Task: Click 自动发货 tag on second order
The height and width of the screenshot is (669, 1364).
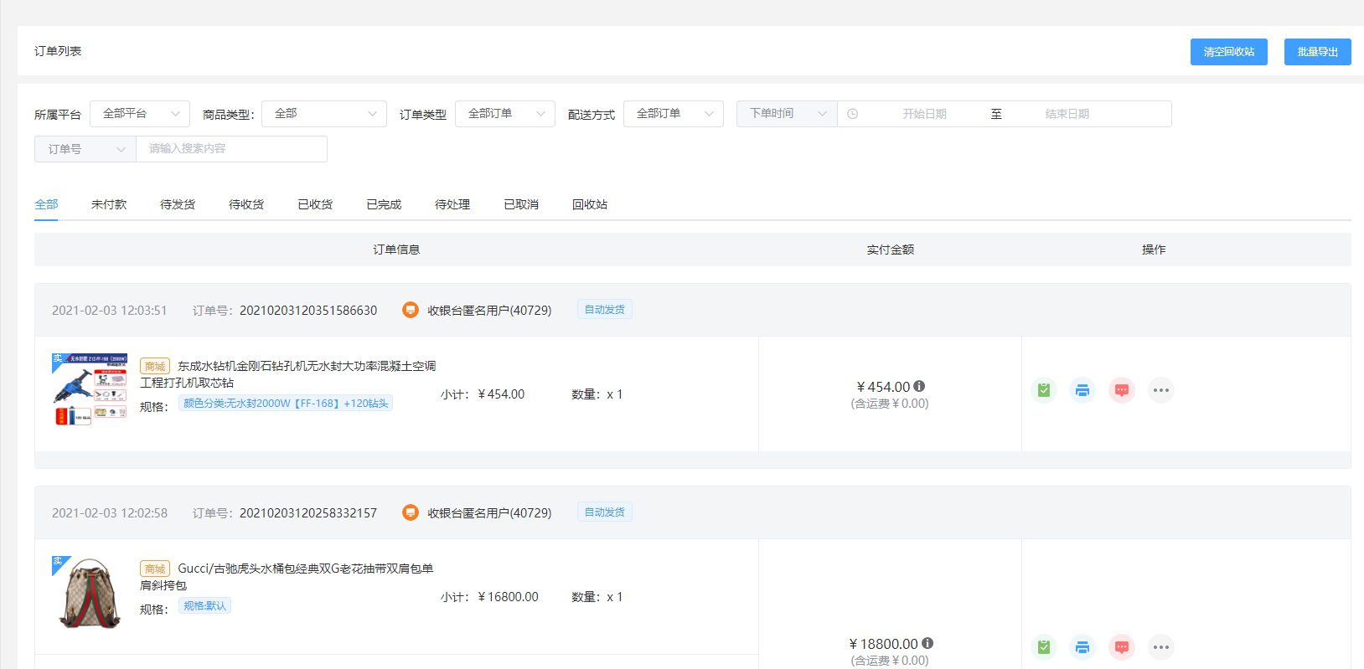Action: 605,512
